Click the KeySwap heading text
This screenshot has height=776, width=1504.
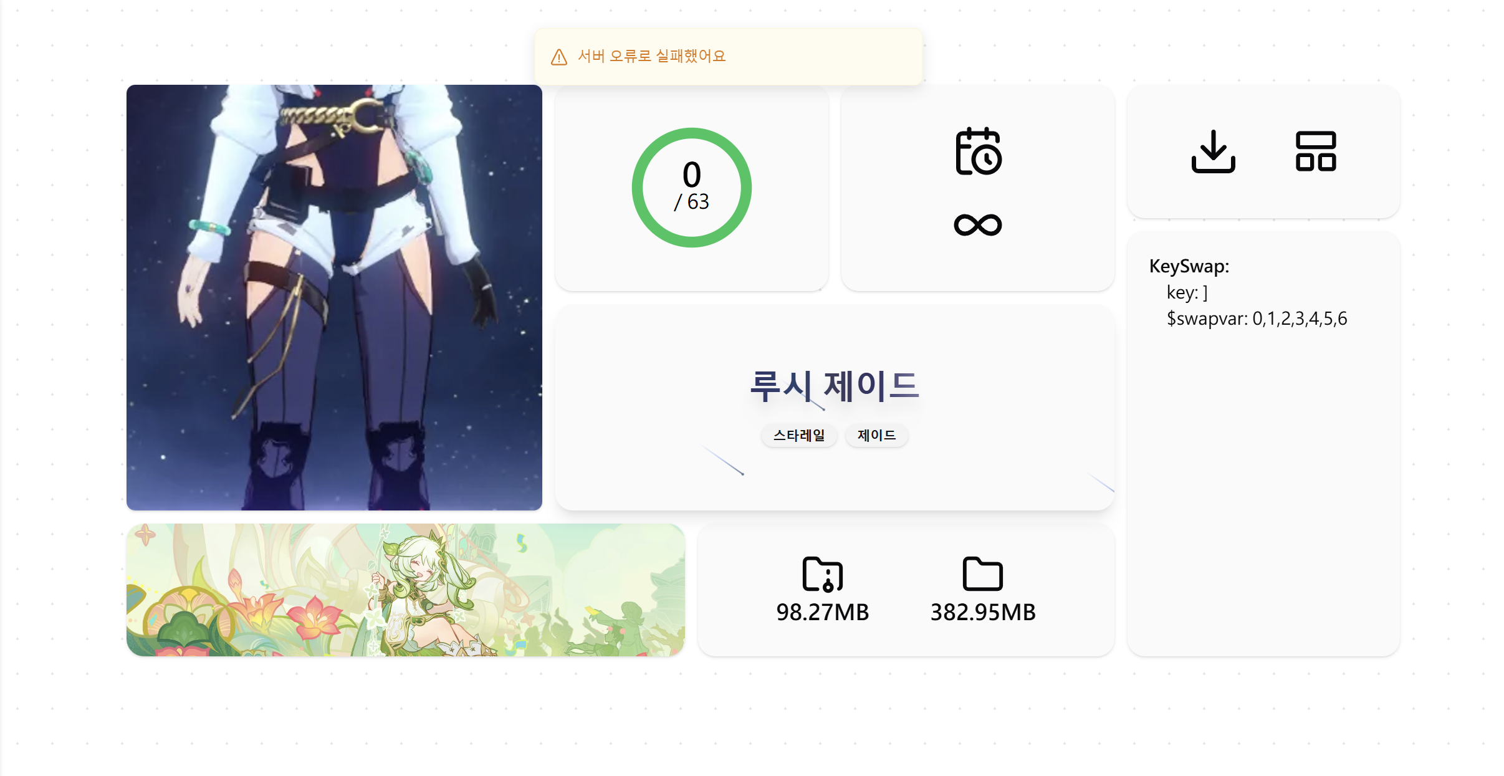pyautogui.click(x=1189, y=266)
